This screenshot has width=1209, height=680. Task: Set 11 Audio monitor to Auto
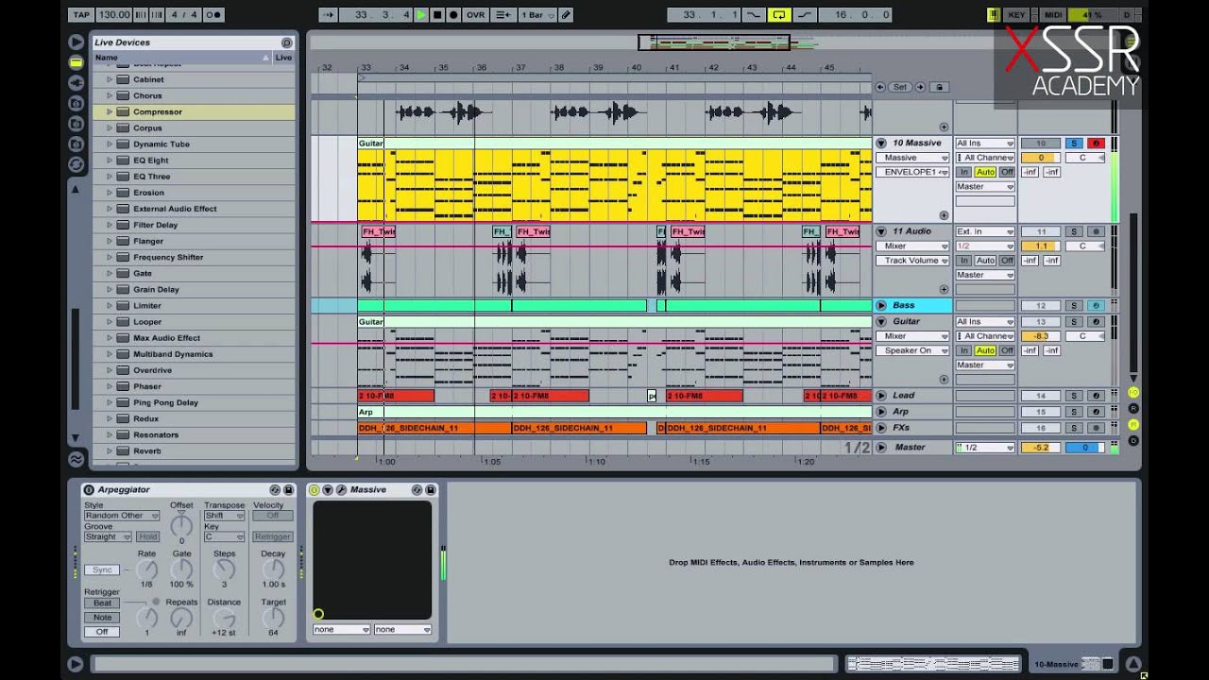[985, 261]
